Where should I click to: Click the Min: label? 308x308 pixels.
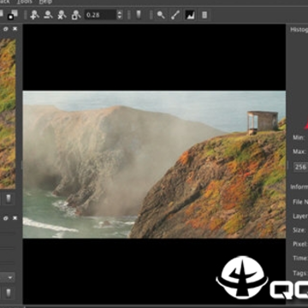click(299, 138)
